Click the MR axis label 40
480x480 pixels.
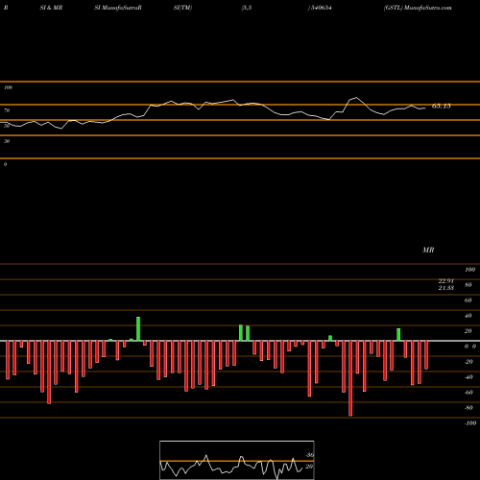pyautogui.click(x=468, y=316)
